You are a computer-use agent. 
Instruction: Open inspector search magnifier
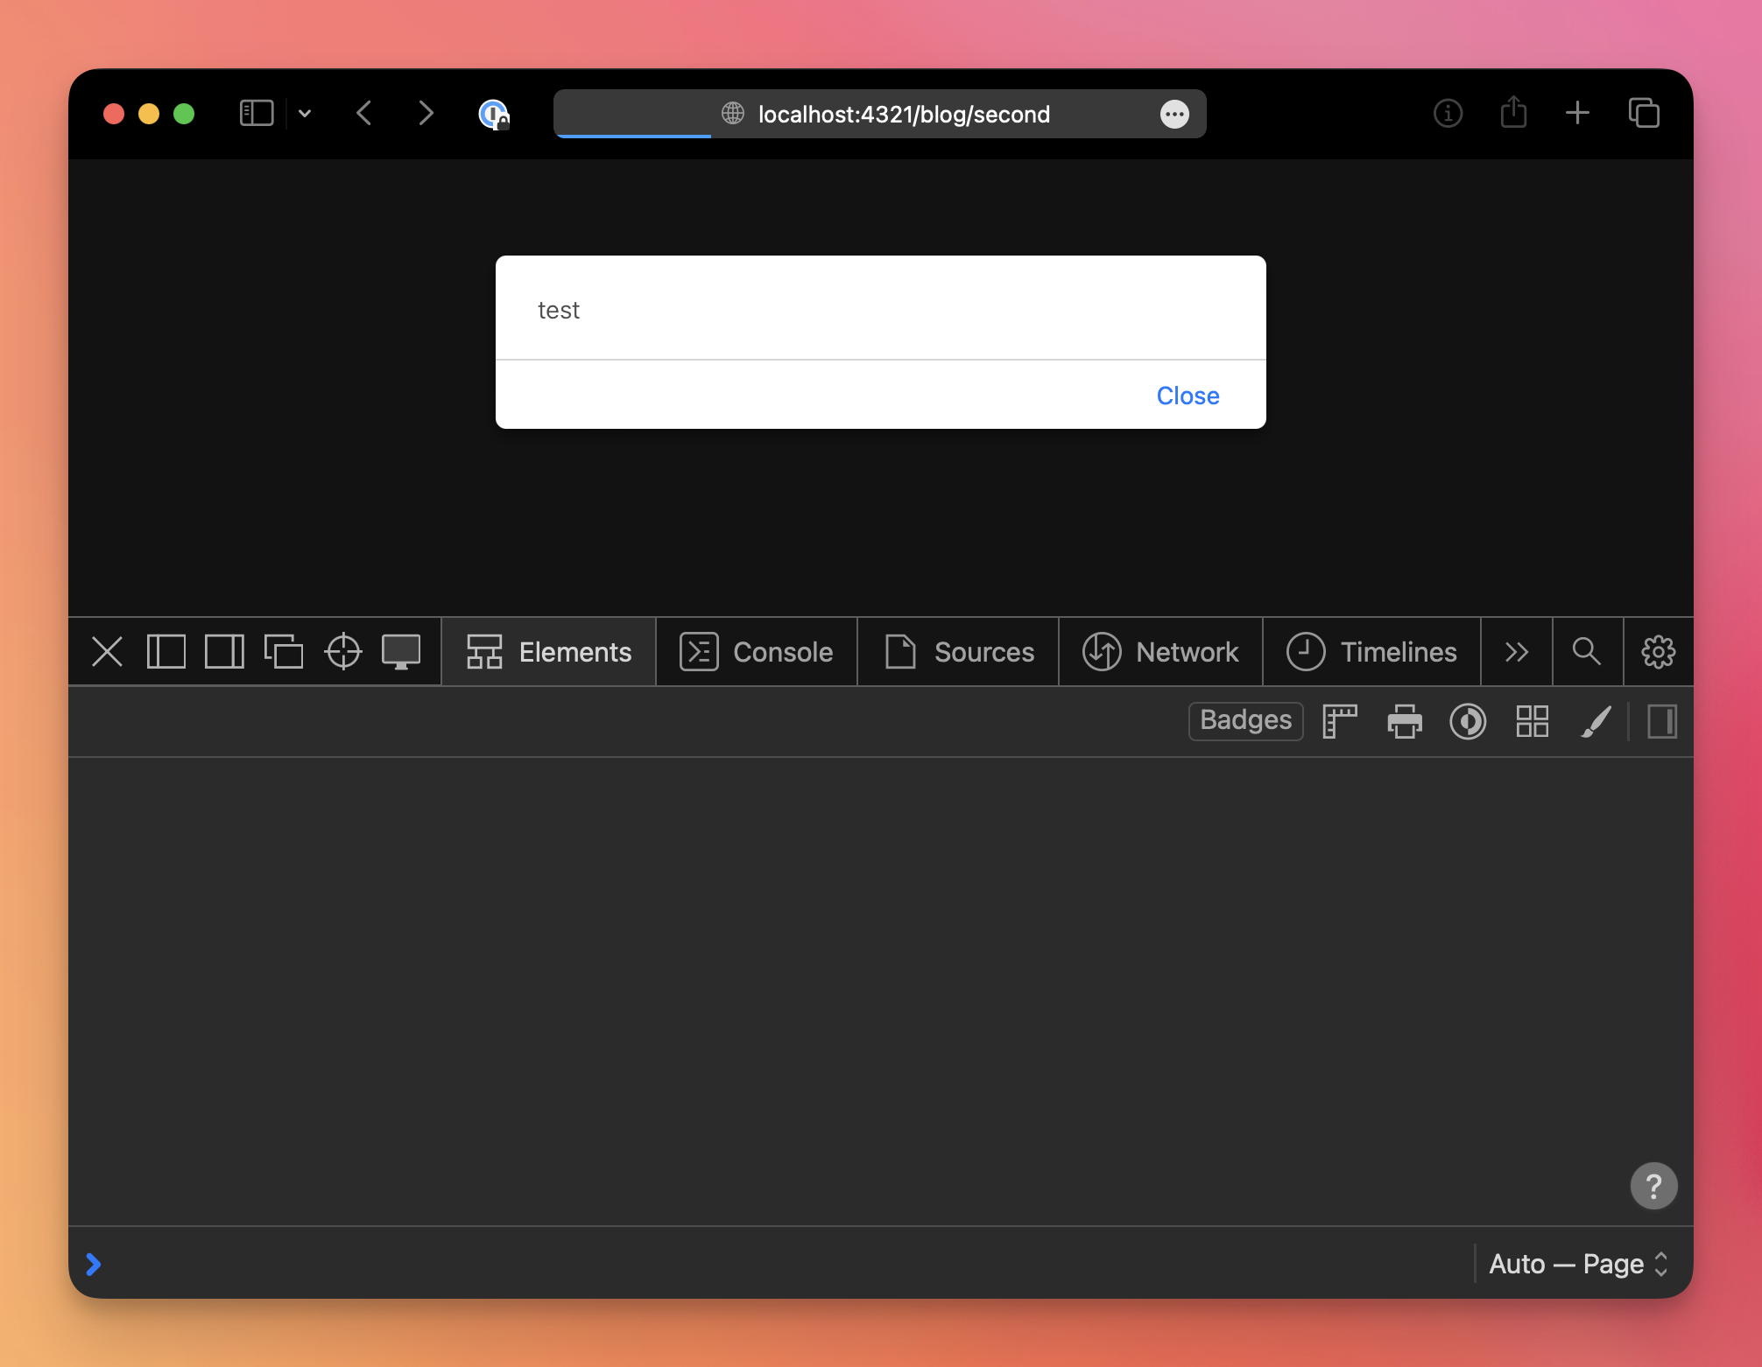pos(1586,652)
